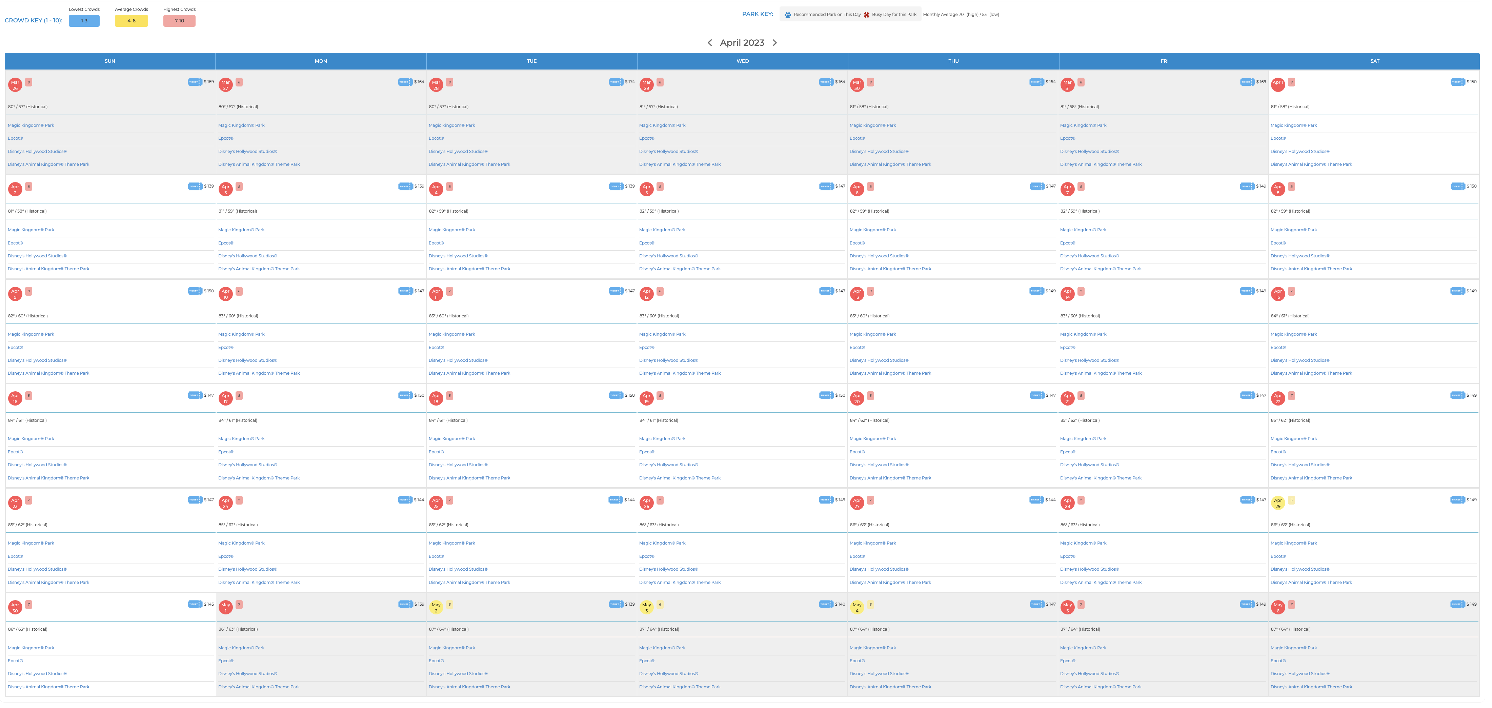Click the ticket icon on Mar 28
The image size is (1492, 708).
coord(616,82)
